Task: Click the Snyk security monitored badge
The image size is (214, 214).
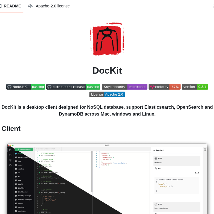Action: coord(125,87)
